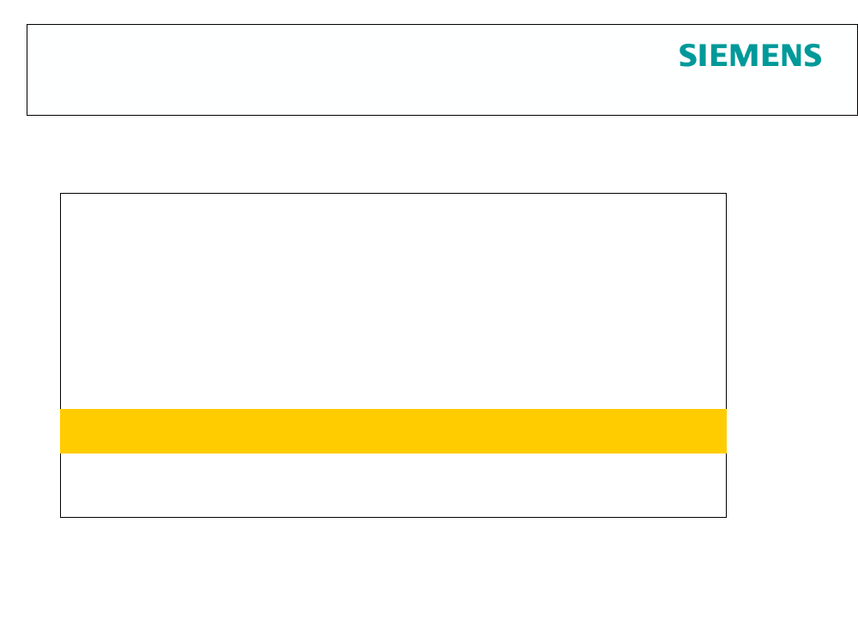Click the header box below the Siemens logo

click(x=750, y=92)
